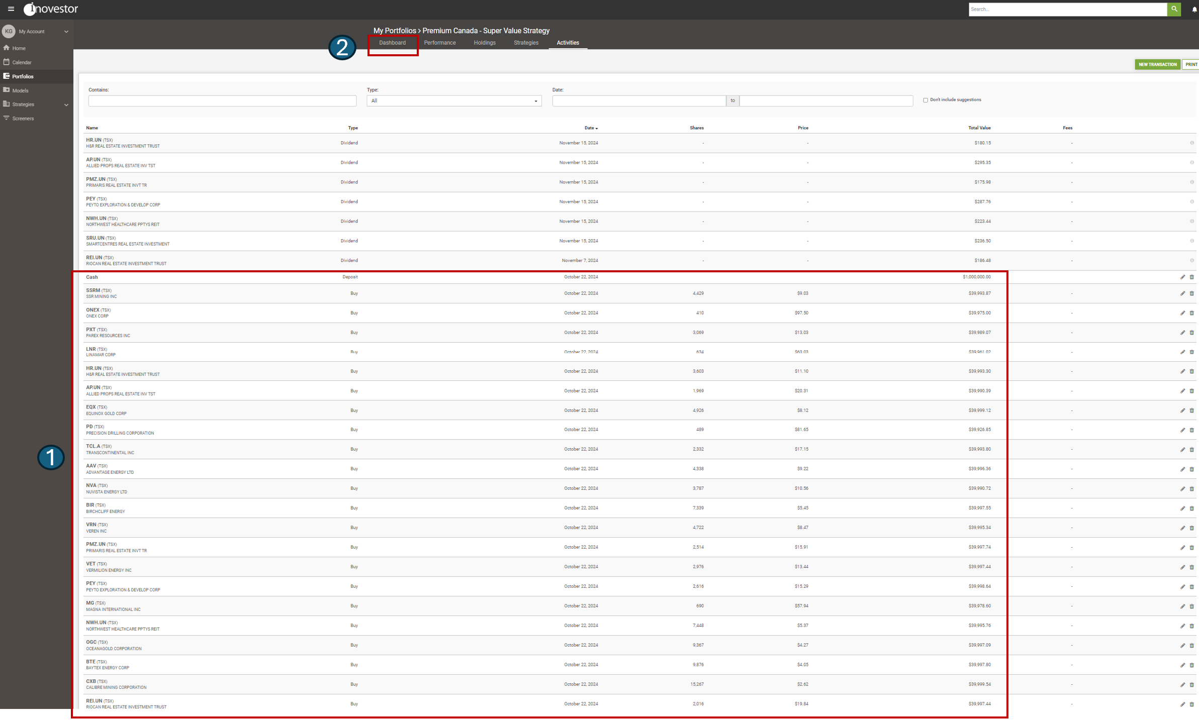Delete the REI.UN buy transaction

pyautogui.click(x=1191, y=704)
